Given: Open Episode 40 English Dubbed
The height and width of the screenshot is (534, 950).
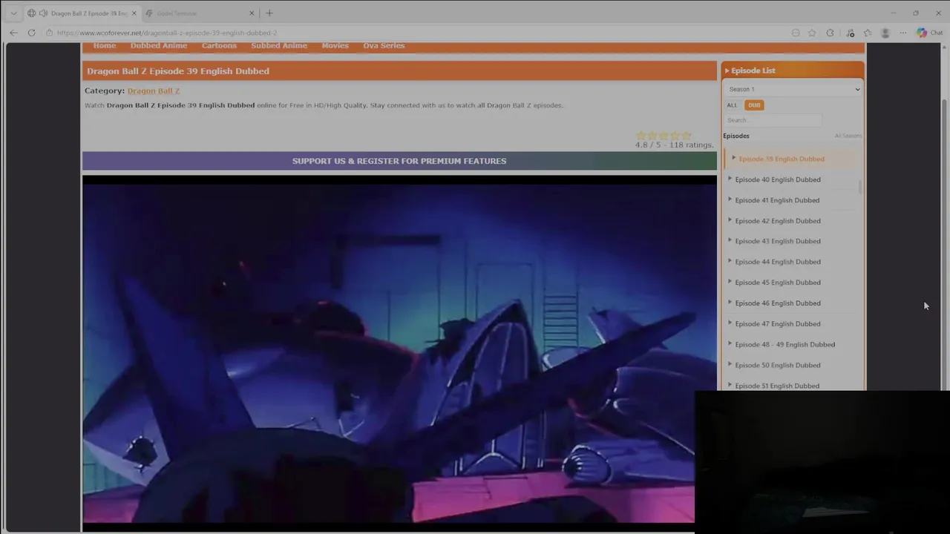Looking at the screenshot, I should point(778,179).
